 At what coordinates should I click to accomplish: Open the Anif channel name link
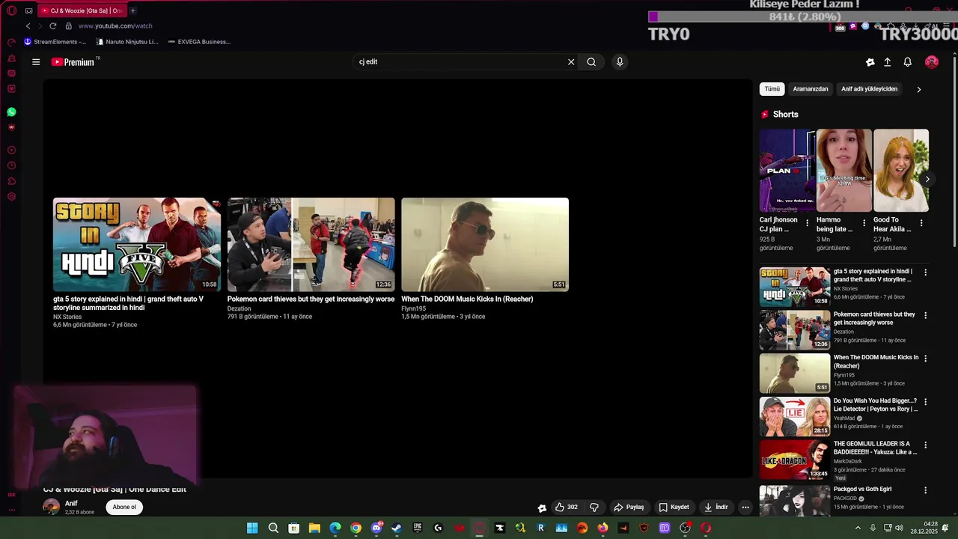[x=71, y=504]
